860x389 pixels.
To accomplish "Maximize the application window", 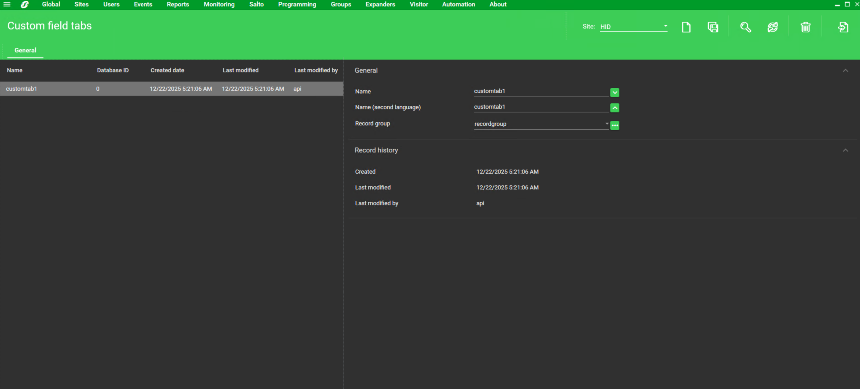I will [847, 4].
